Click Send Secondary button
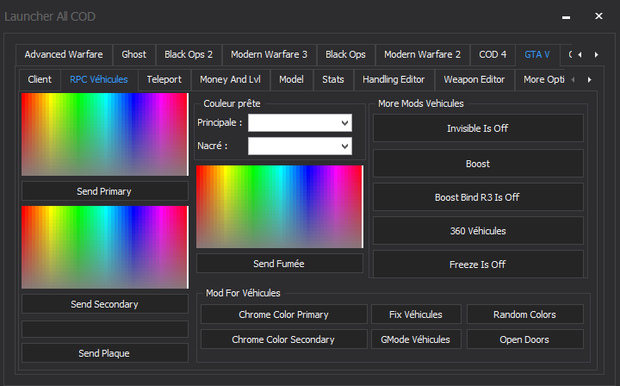This screenshot has height=386, width=620. [x=105, y=304]
